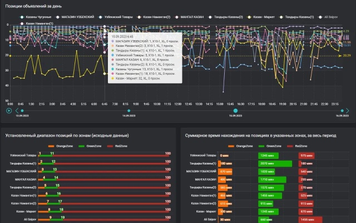
Task: Hide the Казан - Маркет line series
Action: pyautogui.click(x=265, y=17)
